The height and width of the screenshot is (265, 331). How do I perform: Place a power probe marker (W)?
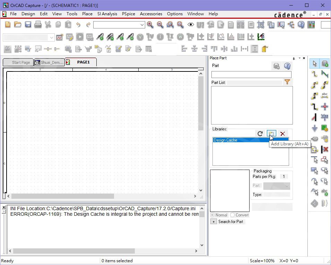click(130, 37)
